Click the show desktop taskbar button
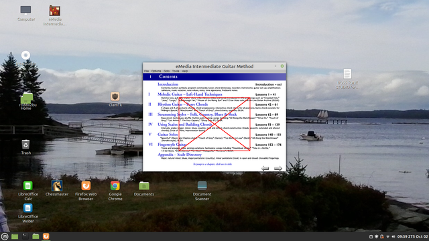The image size is (429, 241). (x=15, y=236)
